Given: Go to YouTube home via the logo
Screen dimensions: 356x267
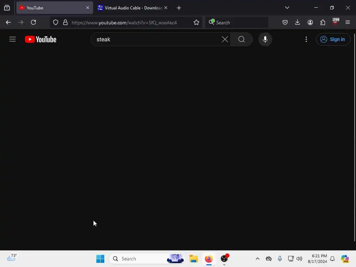Looking at the screenshot, I should (x=41, y=39).
